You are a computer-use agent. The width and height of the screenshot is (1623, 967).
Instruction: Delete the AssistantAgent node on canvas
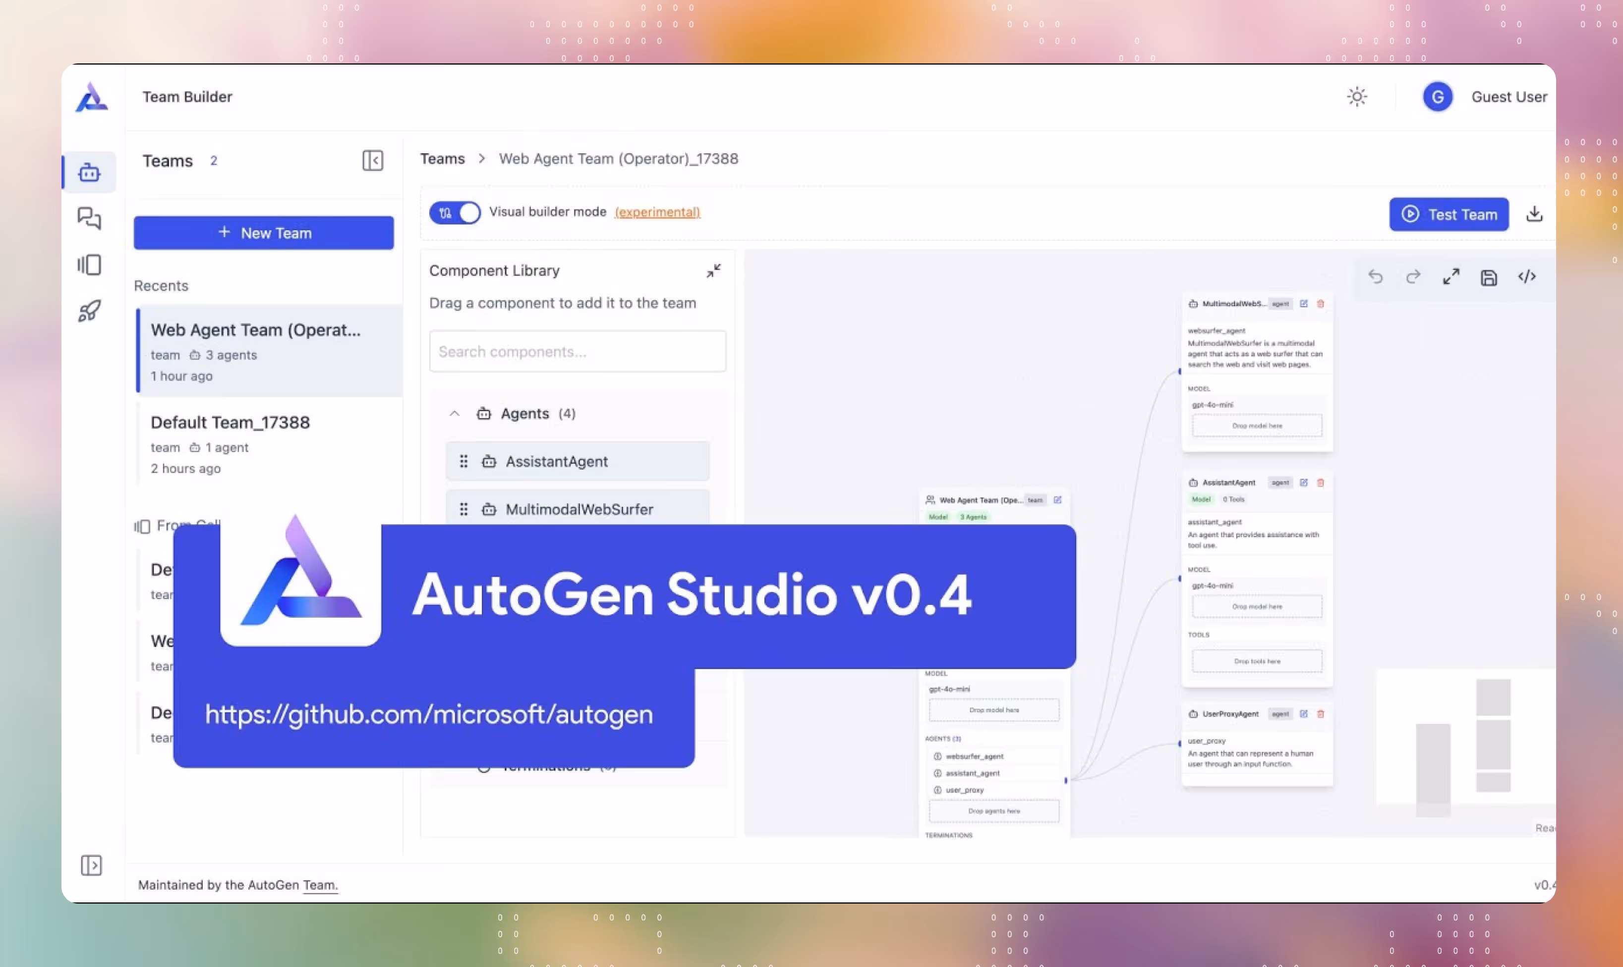(1321, 483)
